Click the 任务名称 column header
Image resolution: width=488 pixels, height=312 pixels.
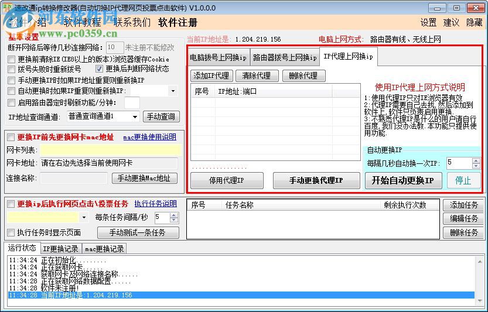pyautogui.click(x=301, y=205)
